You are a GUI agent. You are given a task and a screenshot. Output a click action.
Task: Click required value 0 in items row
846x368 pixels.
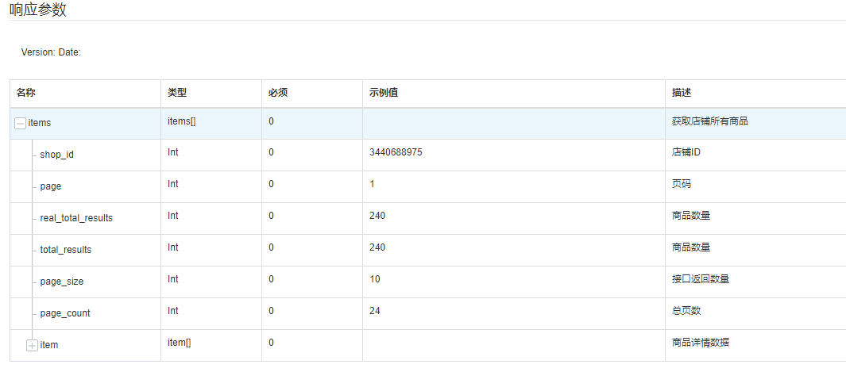point(272,121)
